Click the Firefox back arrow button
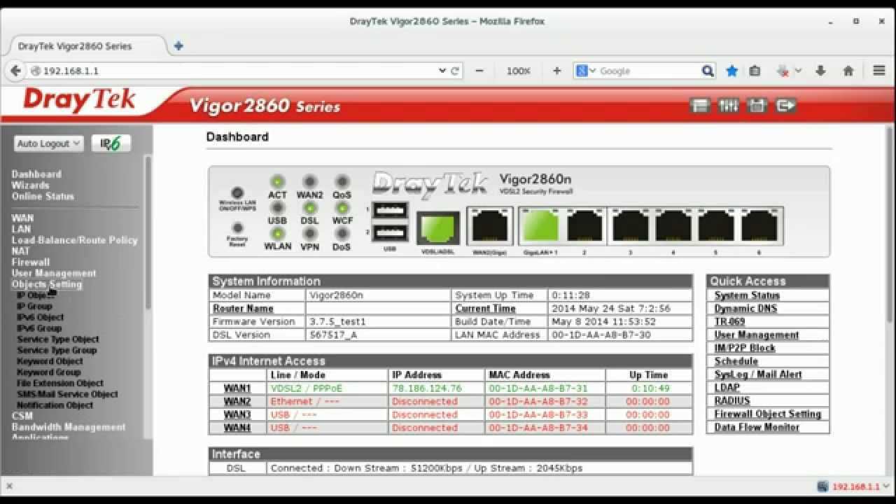The width and height of the screenshot is (896, 504). pos(15,71)
